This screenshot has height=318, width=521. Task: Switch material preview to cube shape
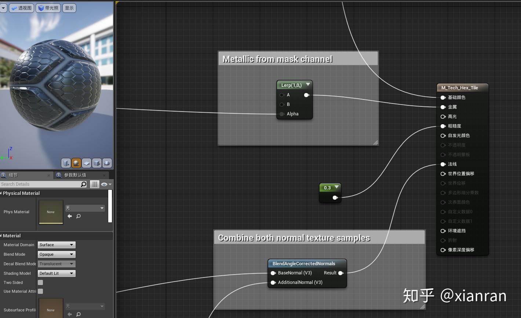point(97,163)
